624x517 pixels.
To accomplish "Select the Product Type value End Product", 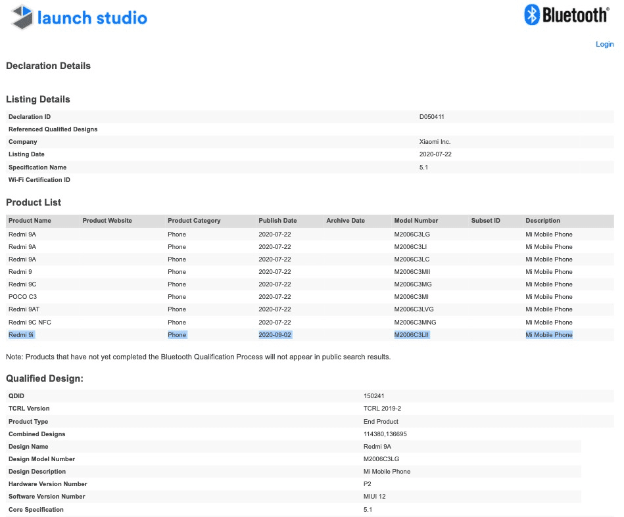I will coord(381,422).
